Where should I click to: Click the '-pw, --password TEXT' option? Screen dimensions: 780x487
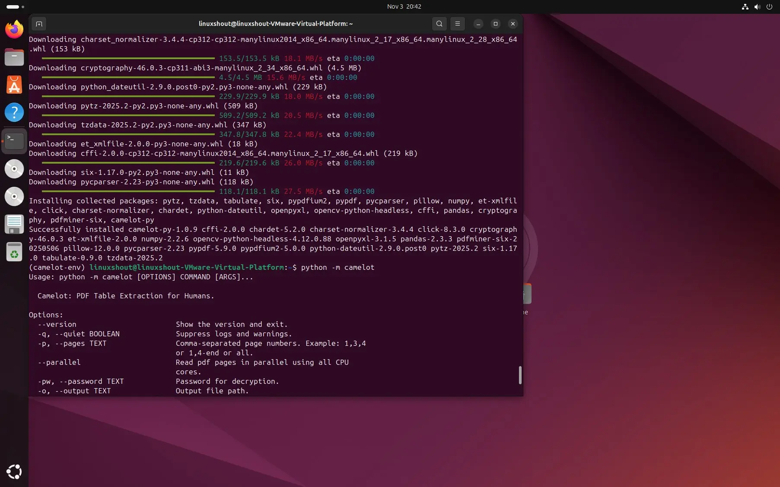81,381
